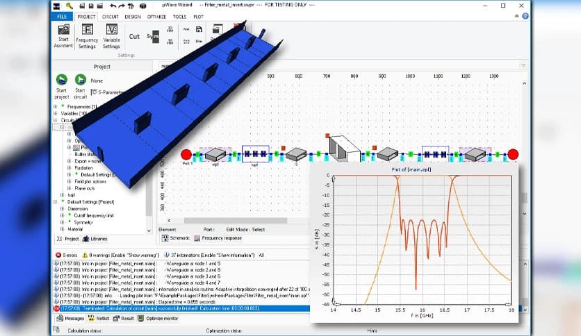Click the Cut settings button

point(134,36)
